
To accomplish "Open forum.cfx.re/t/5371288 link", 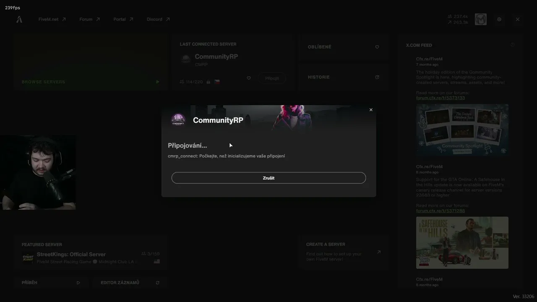I will 441,211.
